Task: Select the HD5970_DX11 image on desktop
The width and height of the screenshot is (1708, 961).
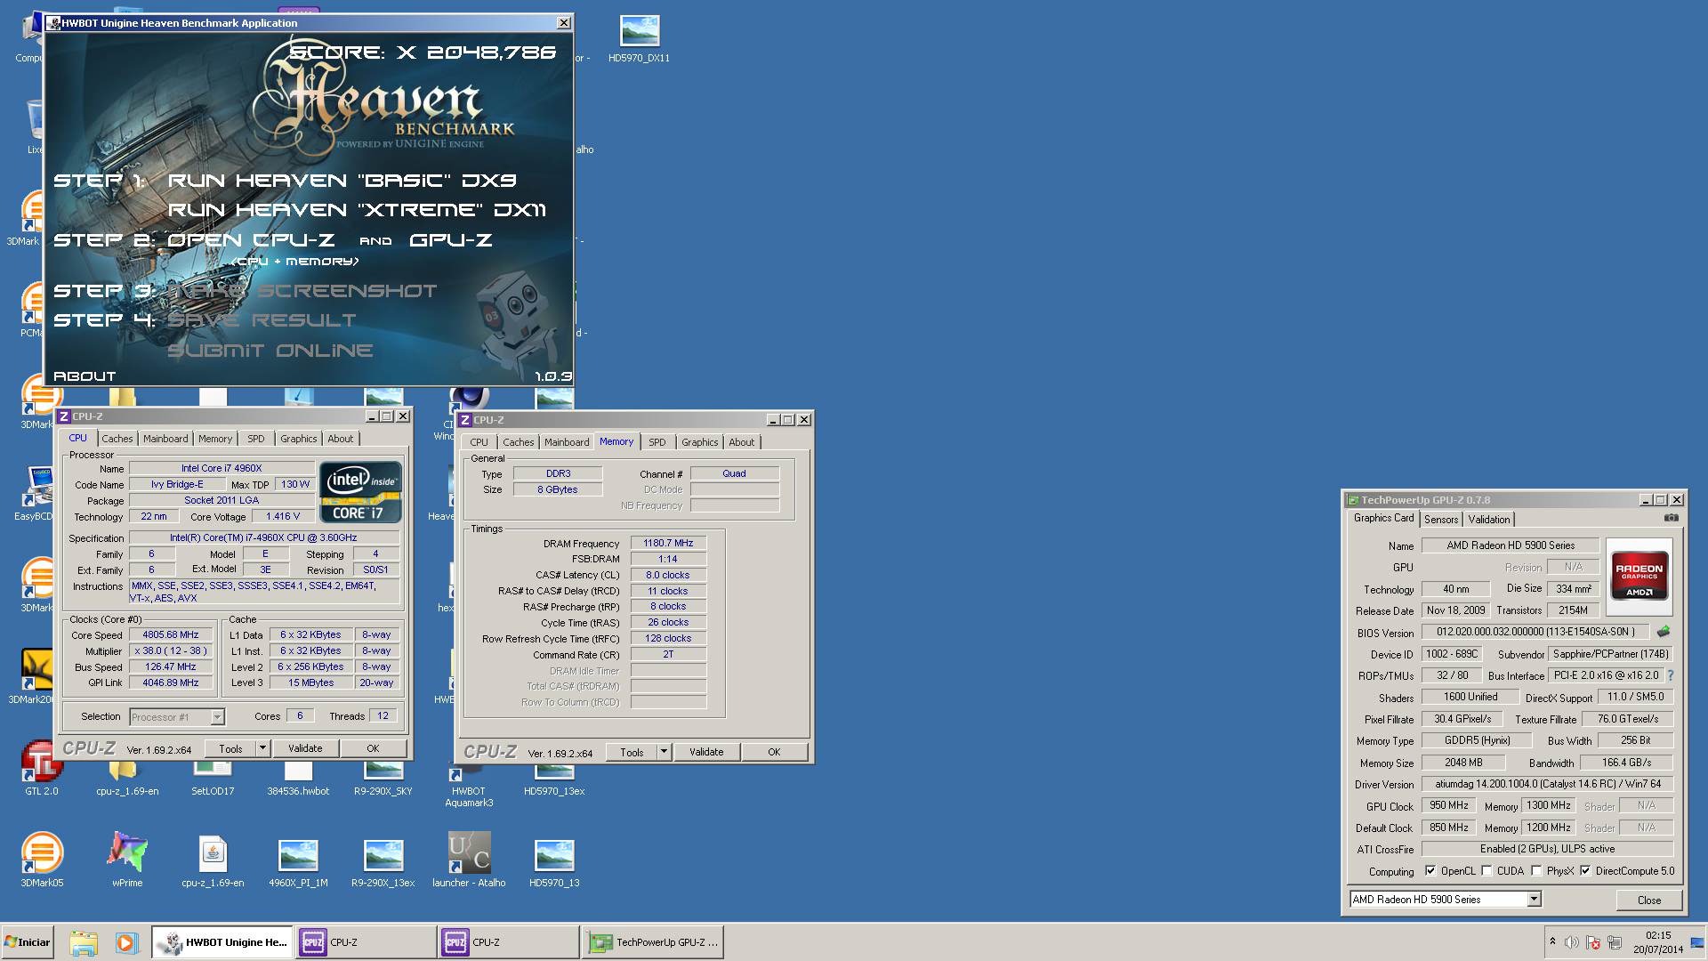Action: point(640,38)
